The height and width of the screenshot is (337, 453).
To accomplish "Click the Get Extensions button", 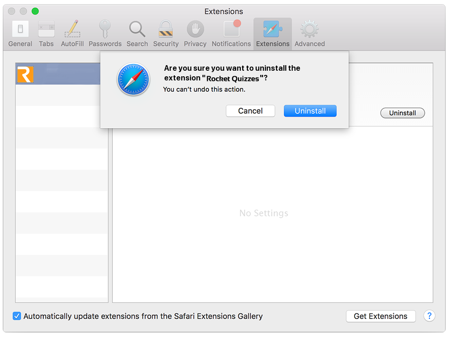I will point(381,316).
